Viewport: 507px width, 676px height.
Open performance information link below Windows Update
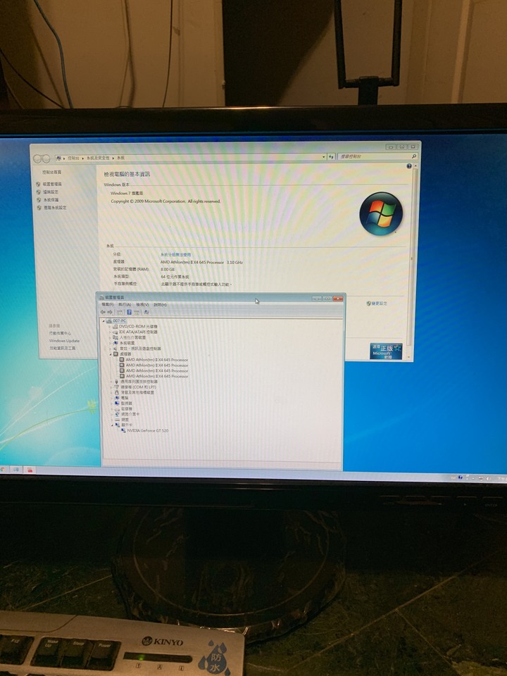[63, 349]
